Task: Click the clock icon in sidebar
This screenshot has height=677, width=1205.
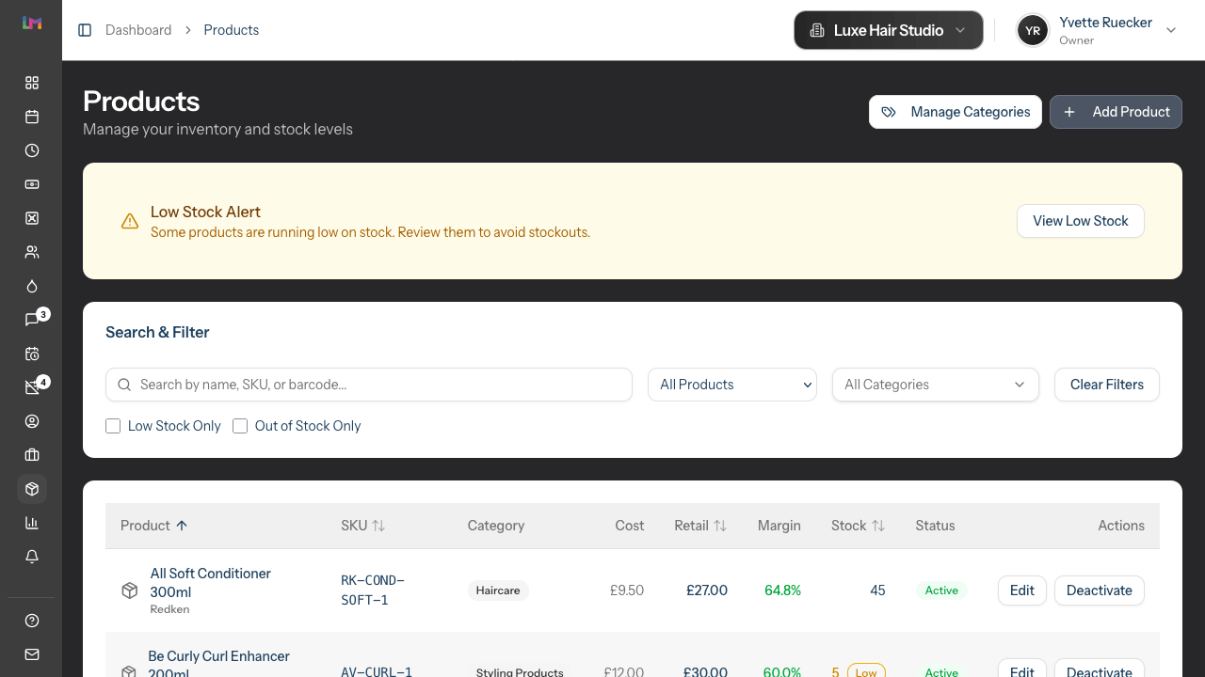Action: tap(32, 150)
